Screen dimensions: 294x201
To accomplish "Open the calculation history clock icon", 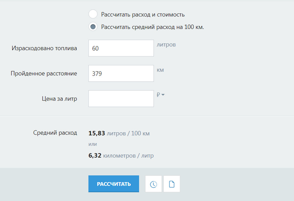I will (x=153, y=184).
